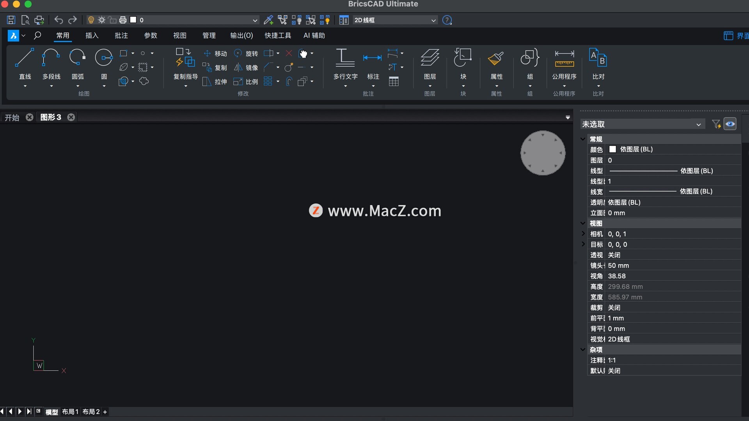The width and height of the screenshot is (749, 421).
Task: Click the 多行文字 multiline text tool
Action: [345, 58]
